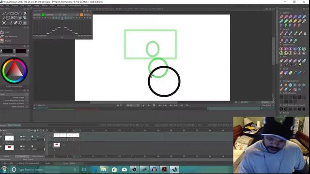Collapse the Pen preset group
The width and height of the screenshot is (310, 174).
(281, 57)
